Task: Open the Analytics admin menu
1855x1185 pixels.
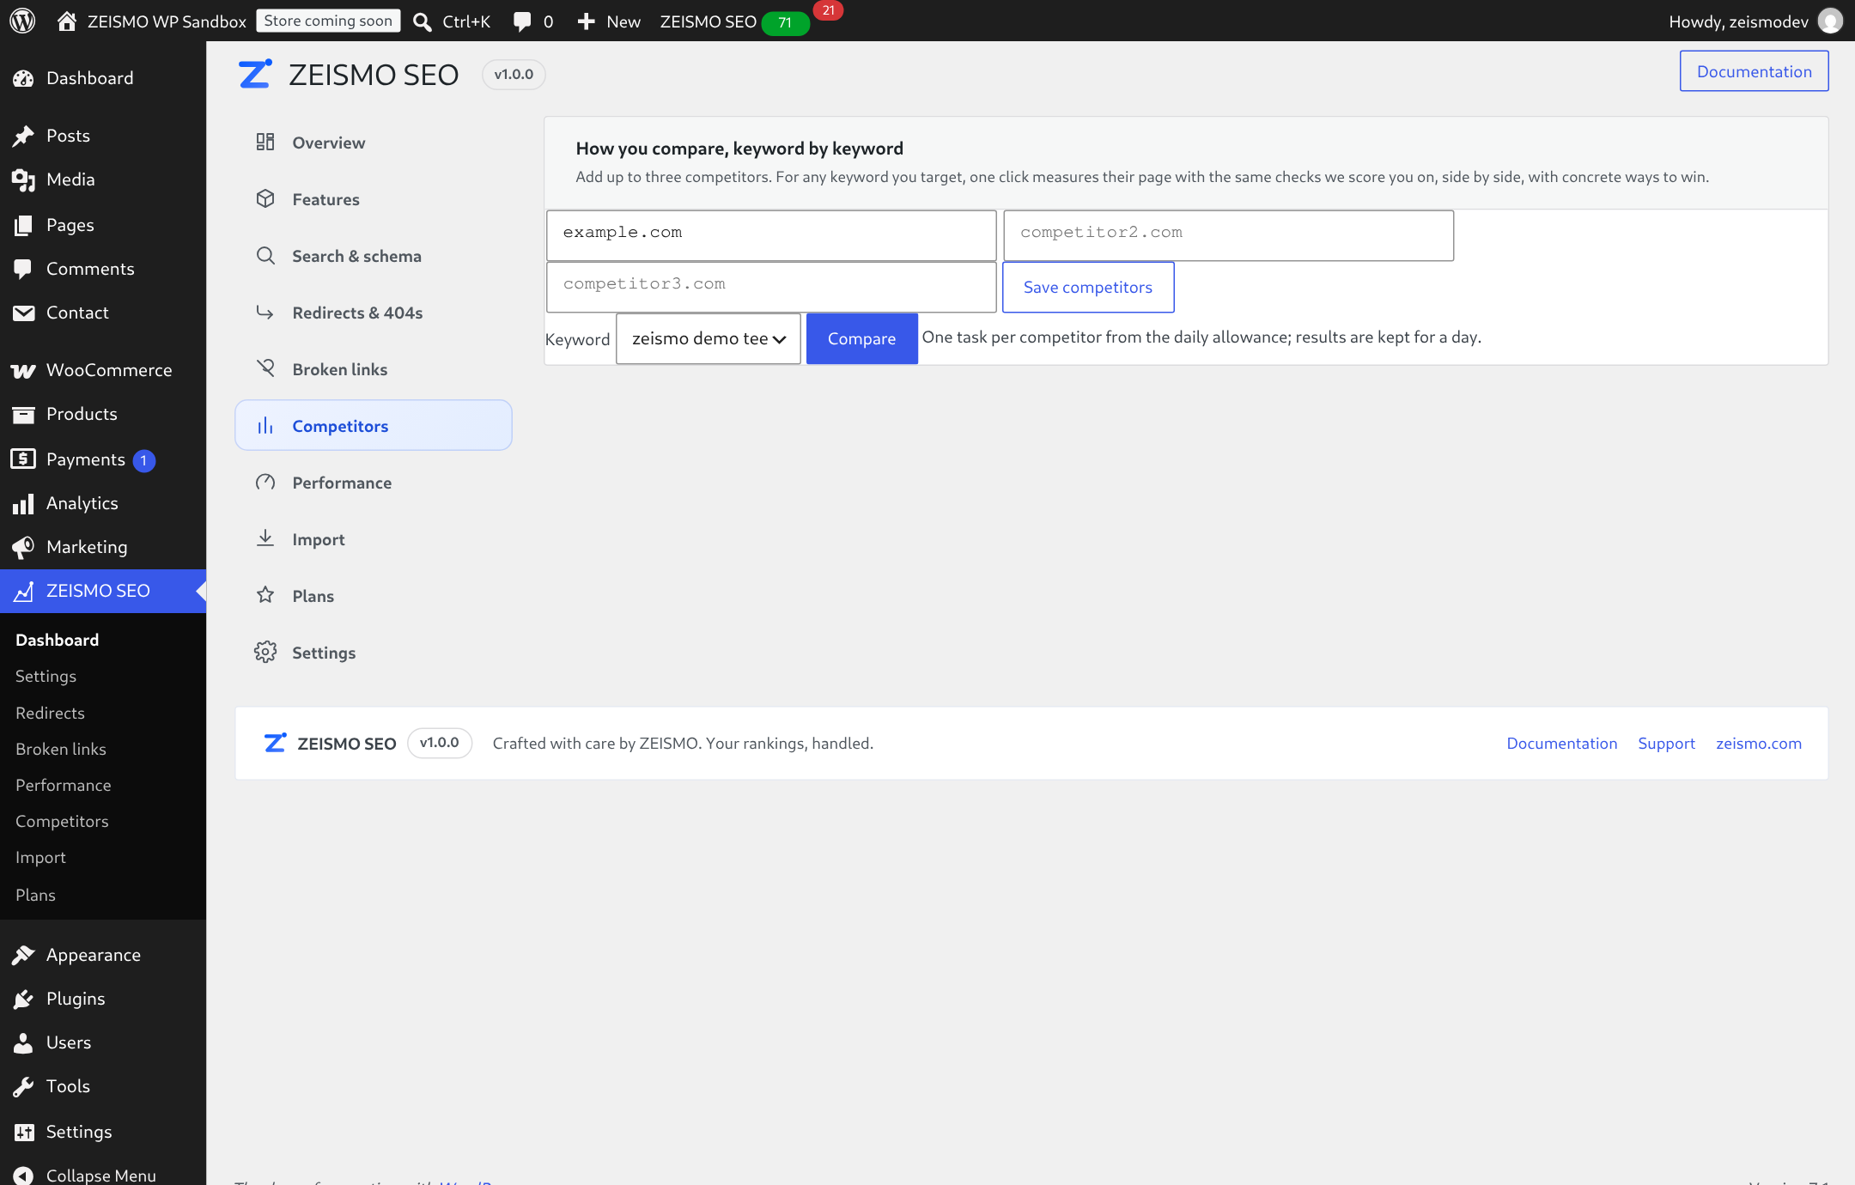Action: coord(103,503)
